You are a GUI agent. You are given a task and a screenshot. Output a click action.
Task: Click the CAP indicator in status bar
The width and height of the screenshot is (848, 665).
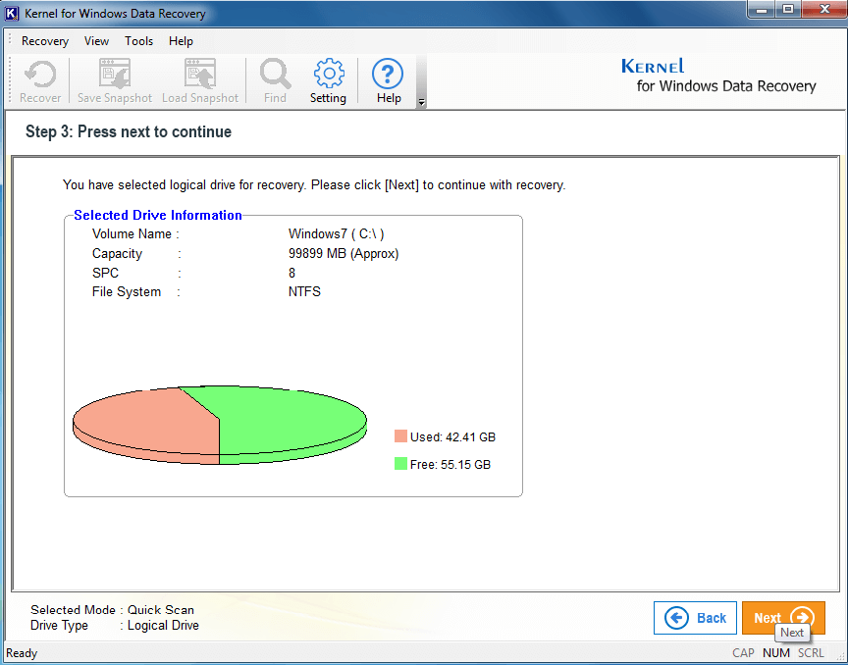click(x=744, y=653)
